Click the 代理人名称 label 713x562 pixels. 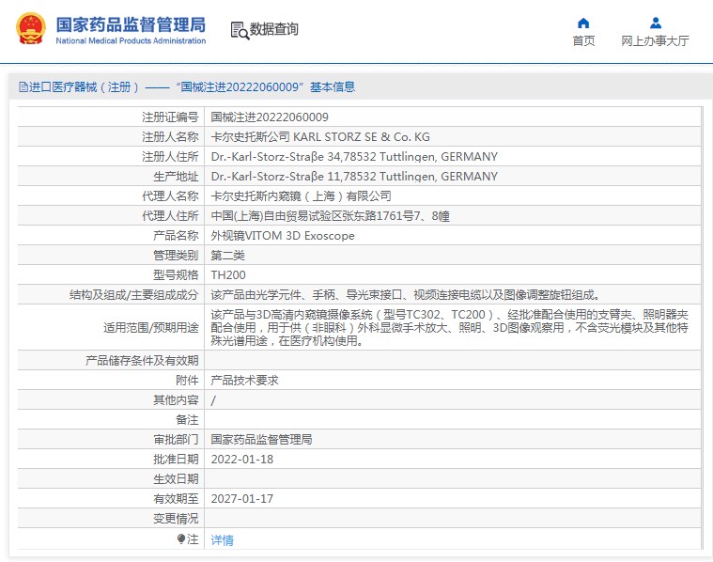pyautogui.click(x=170, y=196)
